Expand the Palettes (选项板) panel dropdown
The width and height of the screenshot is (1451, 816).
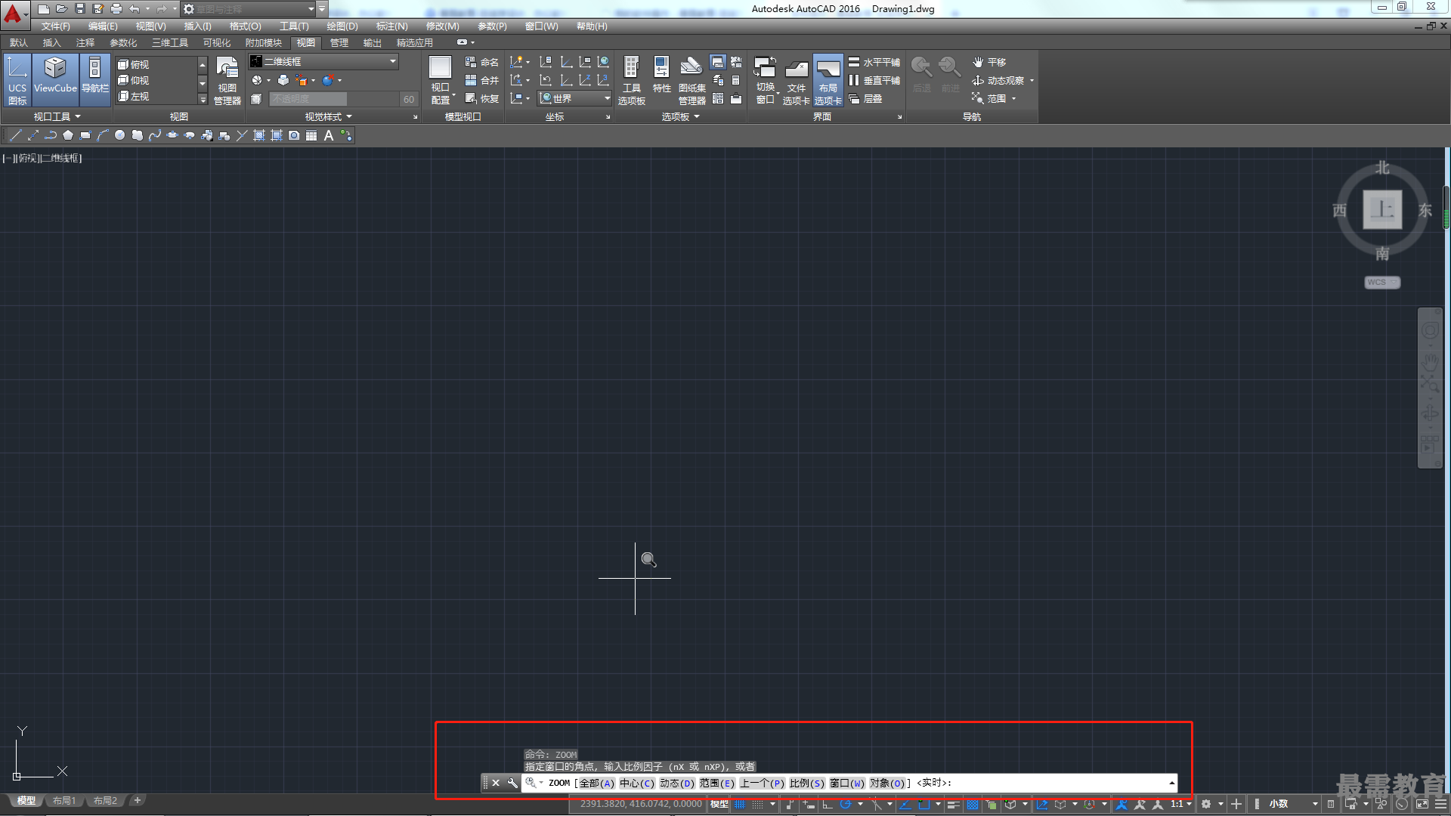click(x=680, y=116)
